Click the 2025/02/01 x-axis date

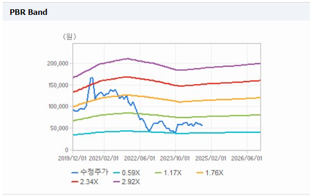click(x=211, y=158)
